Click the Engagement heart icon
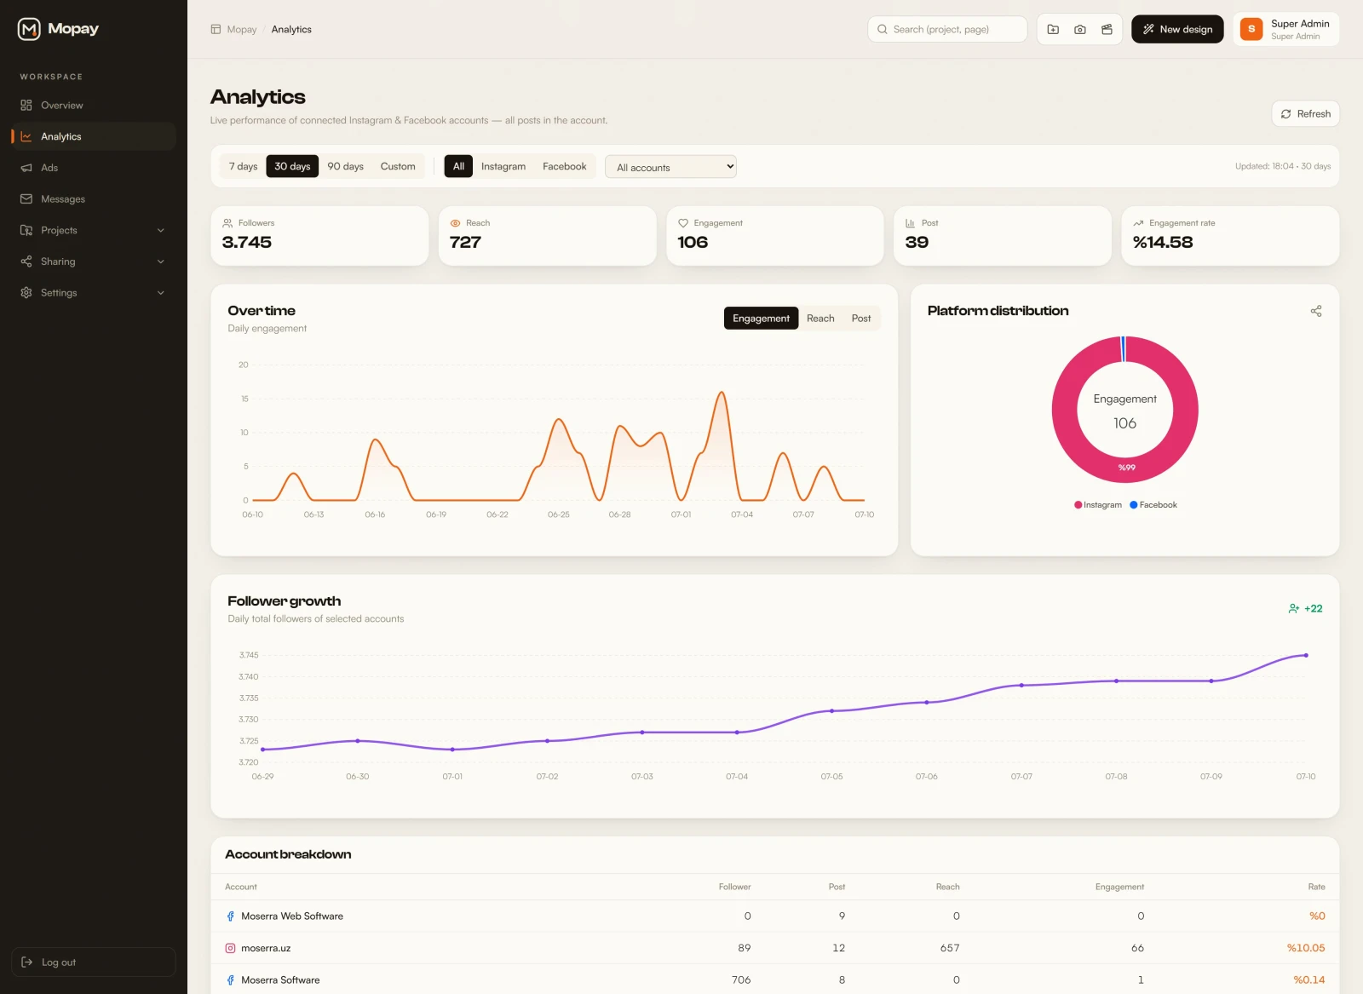Screen dimensions: 1363x994 [683, 223]
